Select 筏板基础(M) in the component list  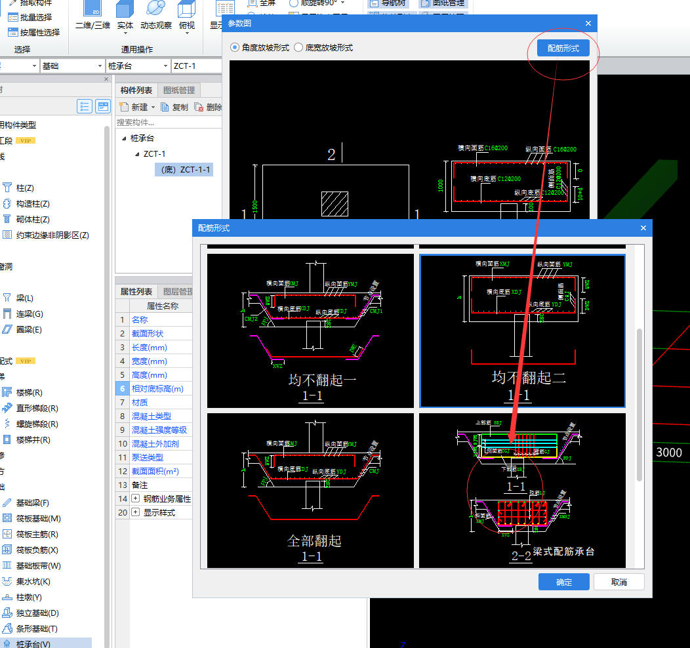pyautogui.click(x=38, y=518)
